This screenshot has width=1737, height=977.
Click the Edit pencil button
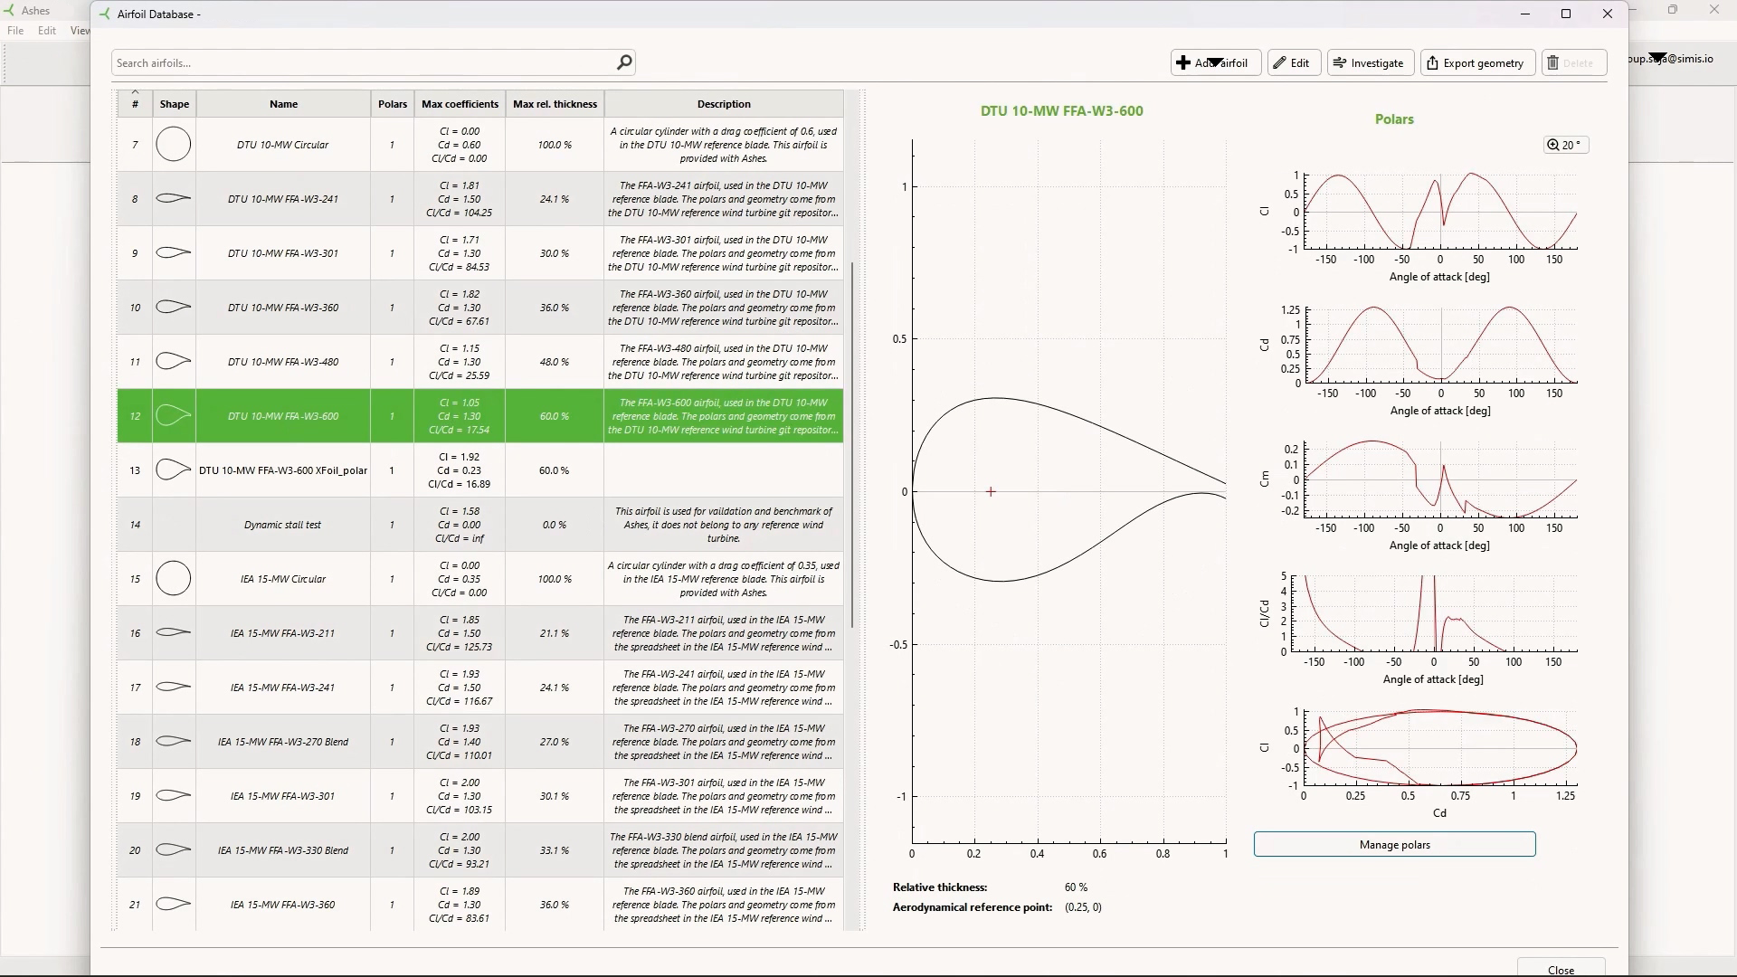click(x=1294, y=62)
